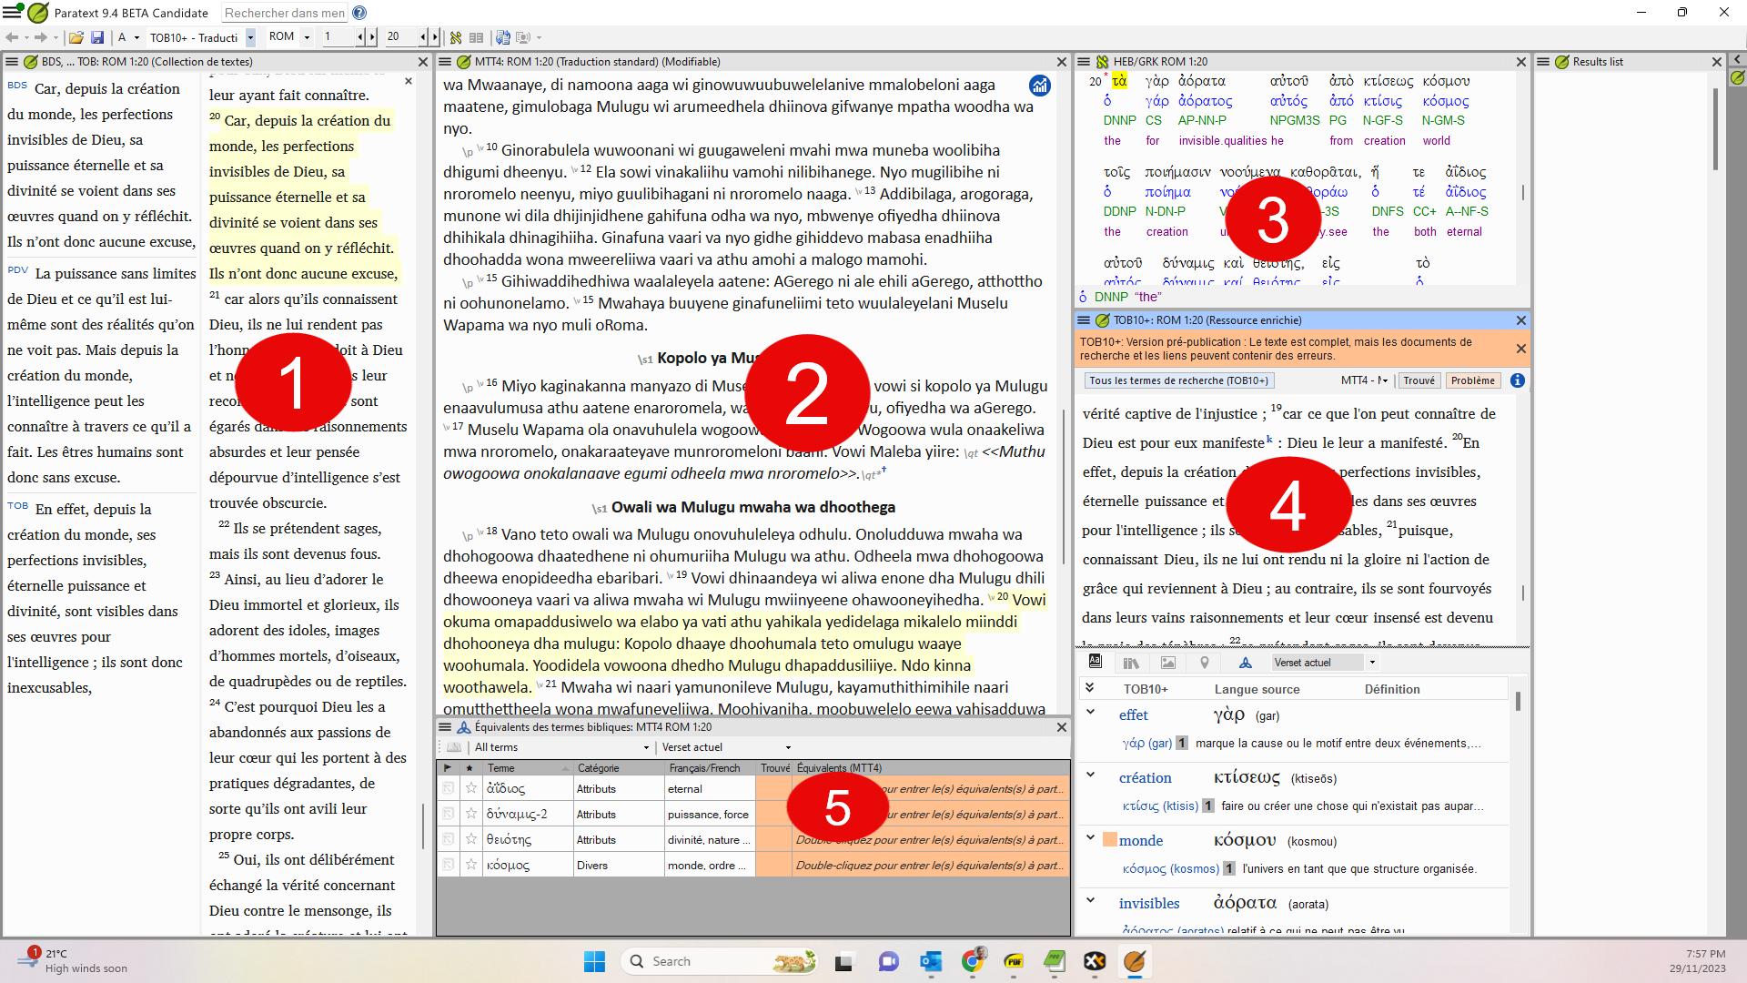Open Biblical terms panel hamburger menu
The image size is (1747, 983).
[445, 727]
